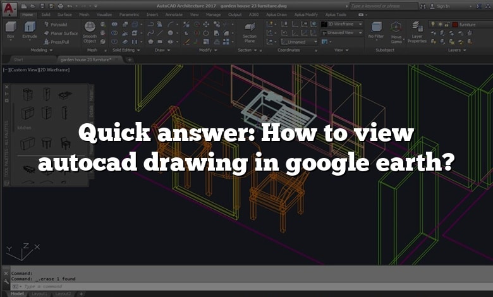
Task: Close the tool palettes panel
Action: coord(6,87)
